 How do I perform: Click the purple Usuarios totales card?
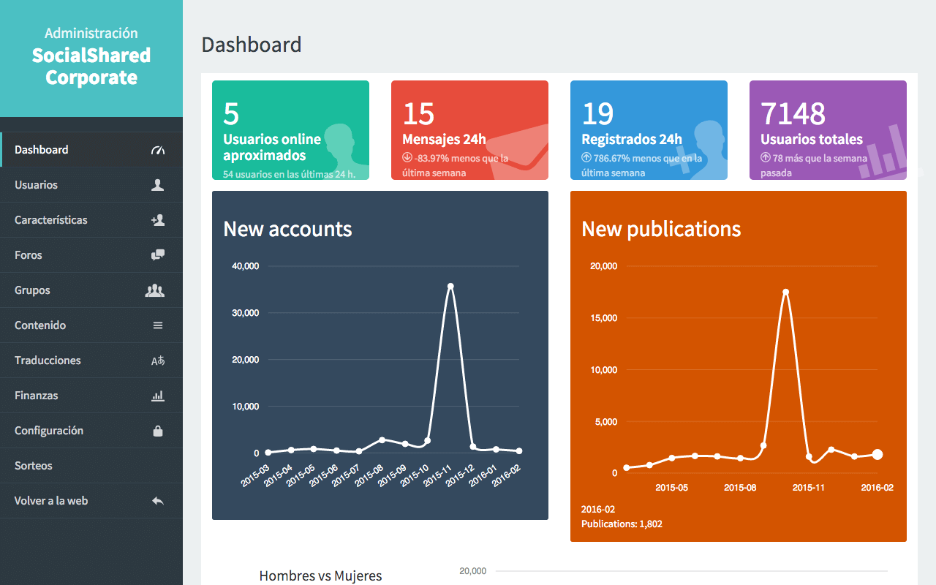[x=828, y=130]
